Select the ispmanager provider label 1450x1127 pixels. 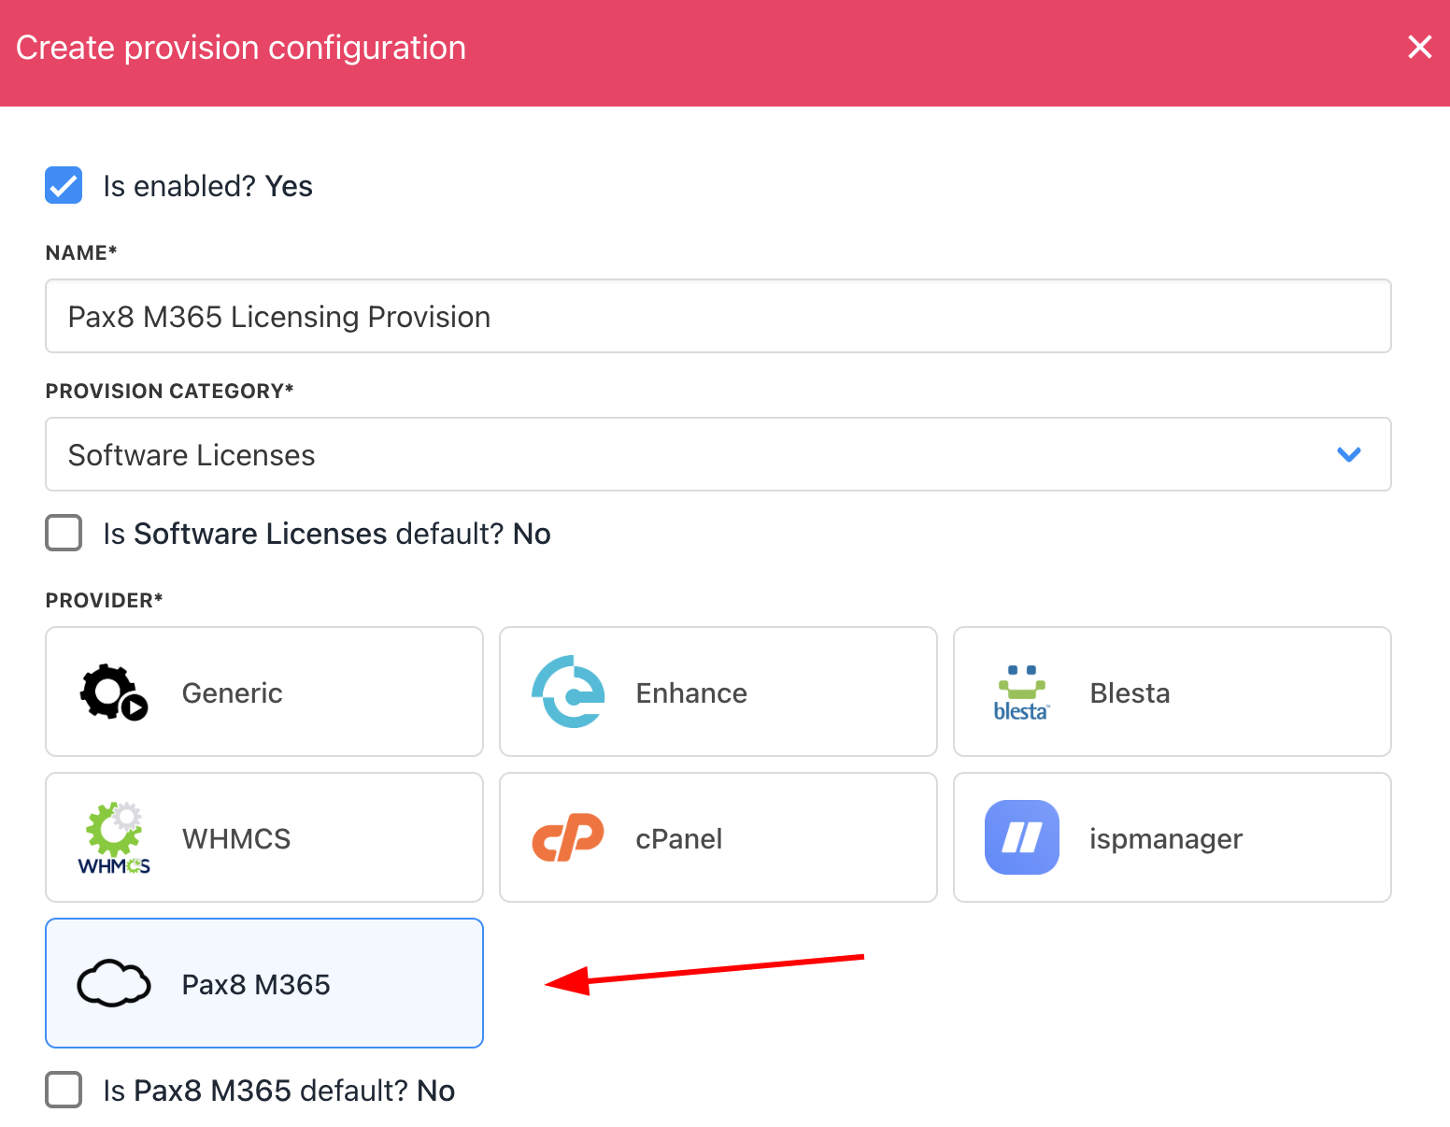1166,838
